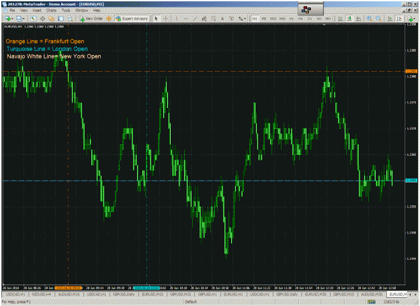Select the Text Label tool
Screen dimensions: 420x306
[231, 19]
